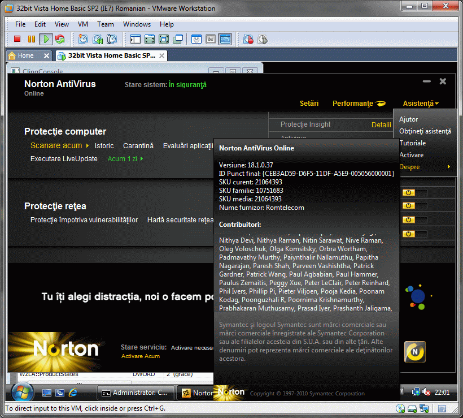This screenshot has height=418, width=463.
Task: Click the green Power On play icon
Action: coord(45,39)
